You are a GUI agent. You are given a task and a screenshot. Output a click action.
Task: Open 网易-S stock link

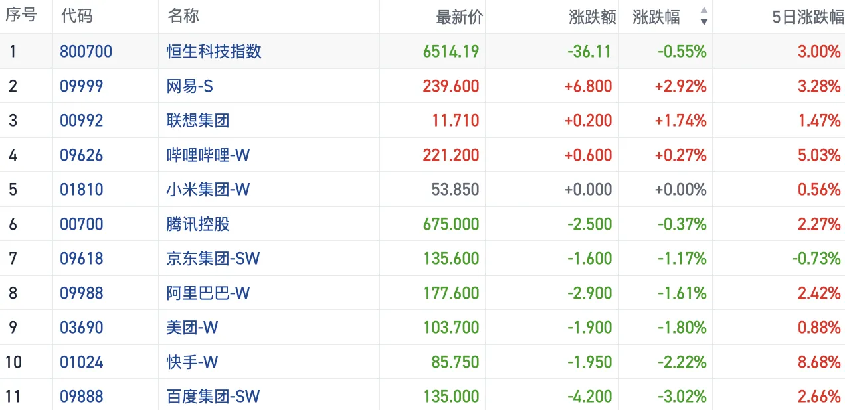click(x=190, y=86)
